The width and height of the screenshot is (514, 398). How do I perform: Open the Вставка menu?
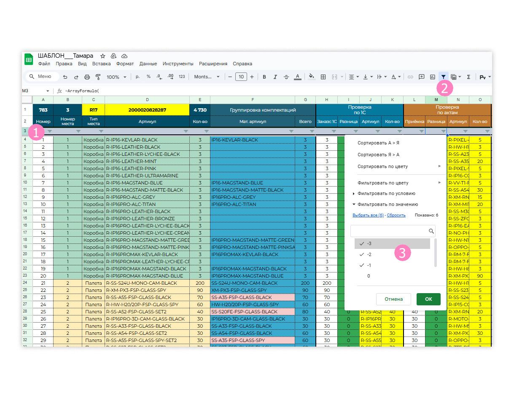coord(101,64)
